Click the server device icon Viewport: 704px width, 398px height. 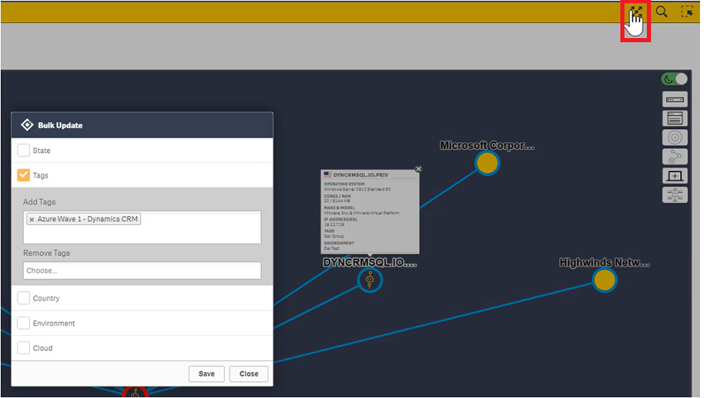click(674, 99)
